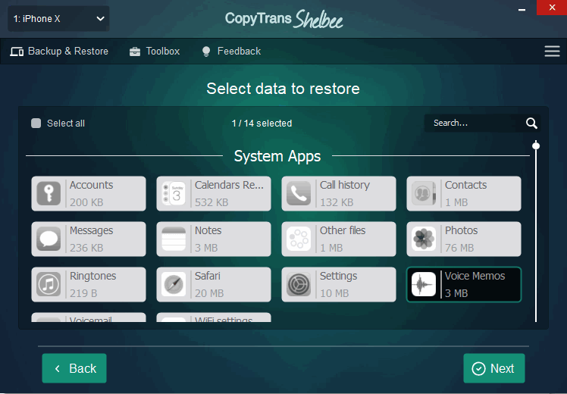
Task: Click the Messages speech bubble icon
Action: coord(49,239)
